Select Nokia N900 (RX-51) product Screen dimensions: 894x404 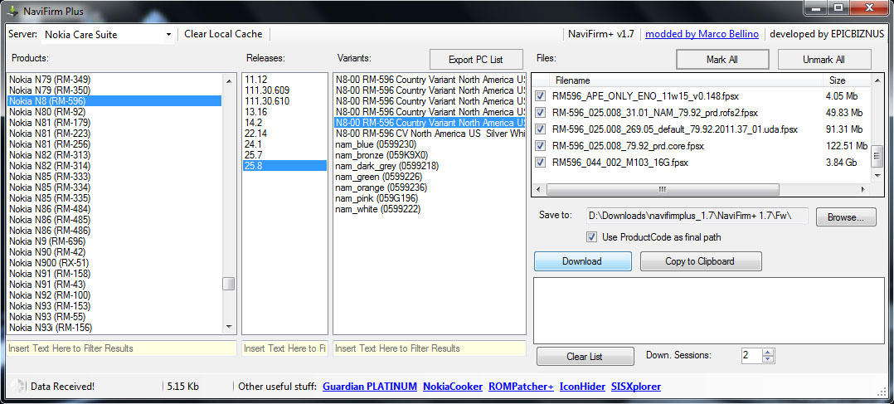[x=114, y=263]
